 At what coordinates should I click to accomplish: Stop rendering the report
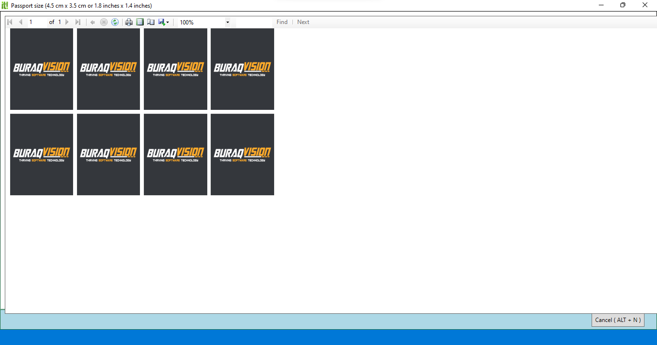click(104, 22)
